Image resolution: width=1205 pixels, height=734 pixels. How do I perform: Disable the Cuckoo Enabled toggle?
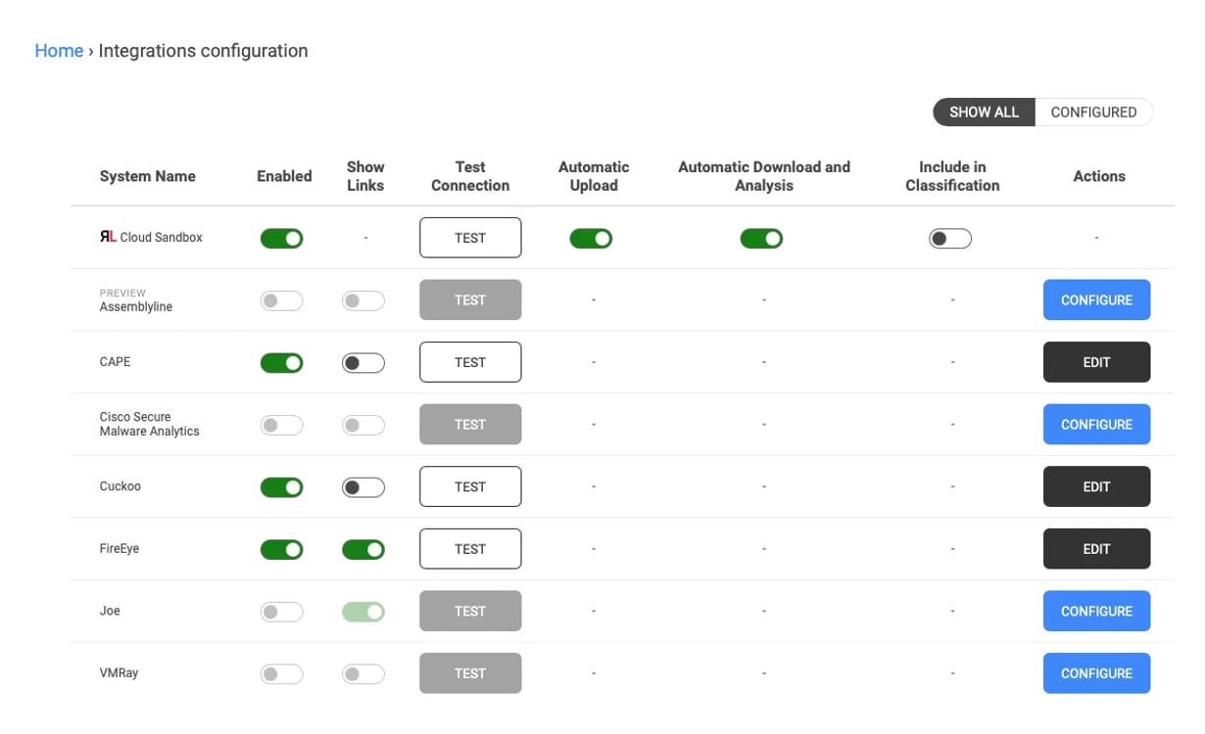282,487
